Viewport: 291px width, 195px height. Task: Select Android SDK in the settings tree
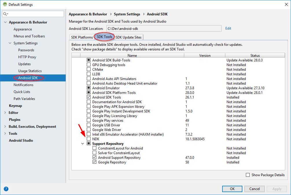pos(28,78)
